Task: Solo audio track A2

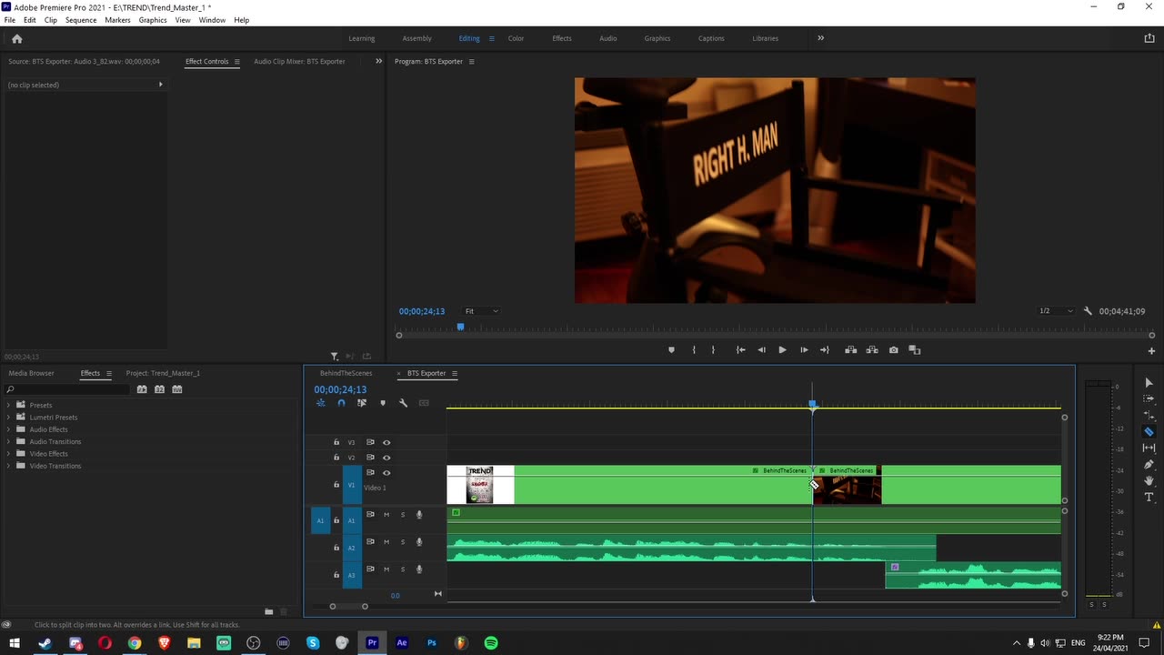Action: 403,542
